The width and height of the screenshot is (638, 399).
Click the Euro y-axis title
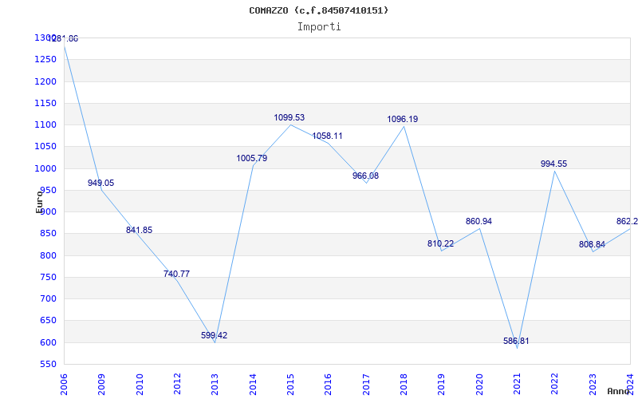coord(39,202)
